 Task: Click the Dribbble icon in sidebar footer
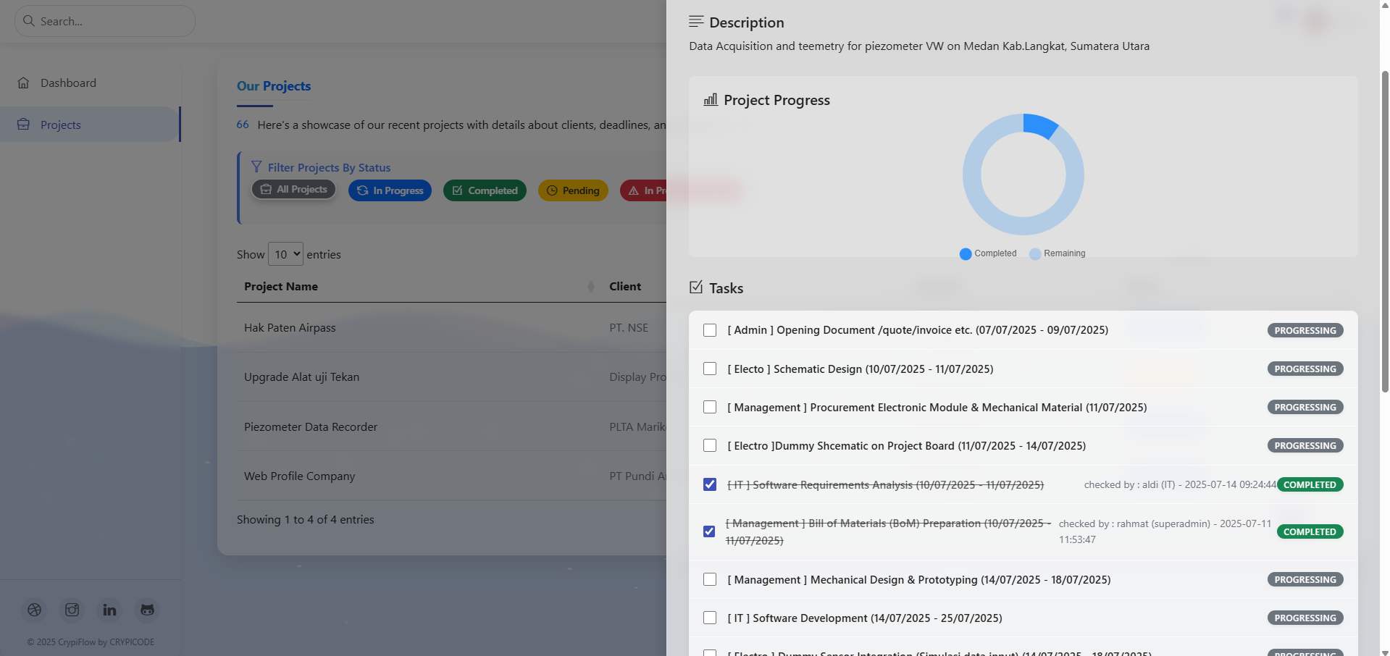35,610
